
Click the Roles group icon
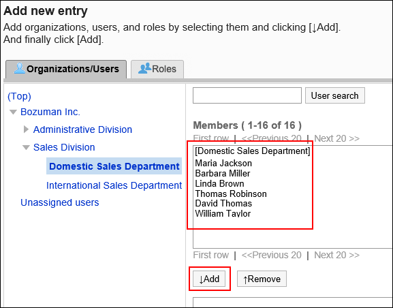pos(144,68)
